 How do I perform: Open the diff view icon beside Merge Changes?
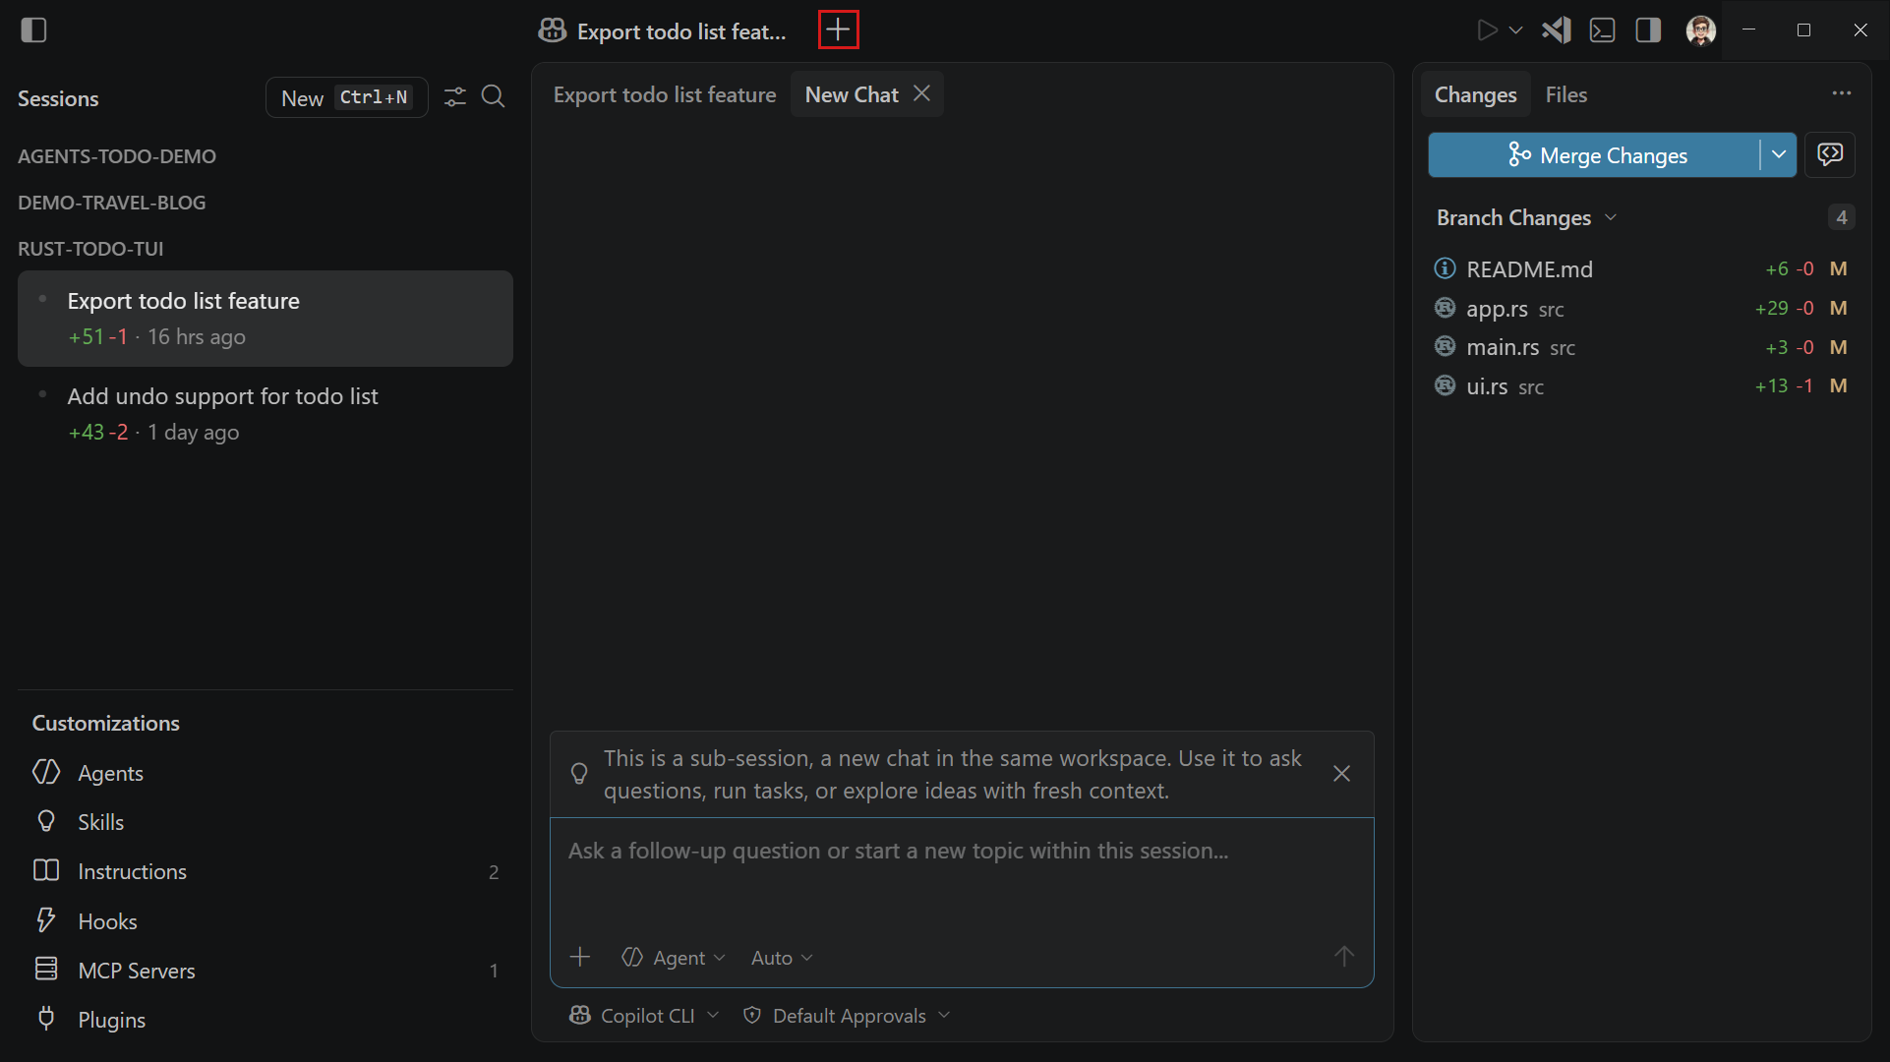[x=1831, y=154]
